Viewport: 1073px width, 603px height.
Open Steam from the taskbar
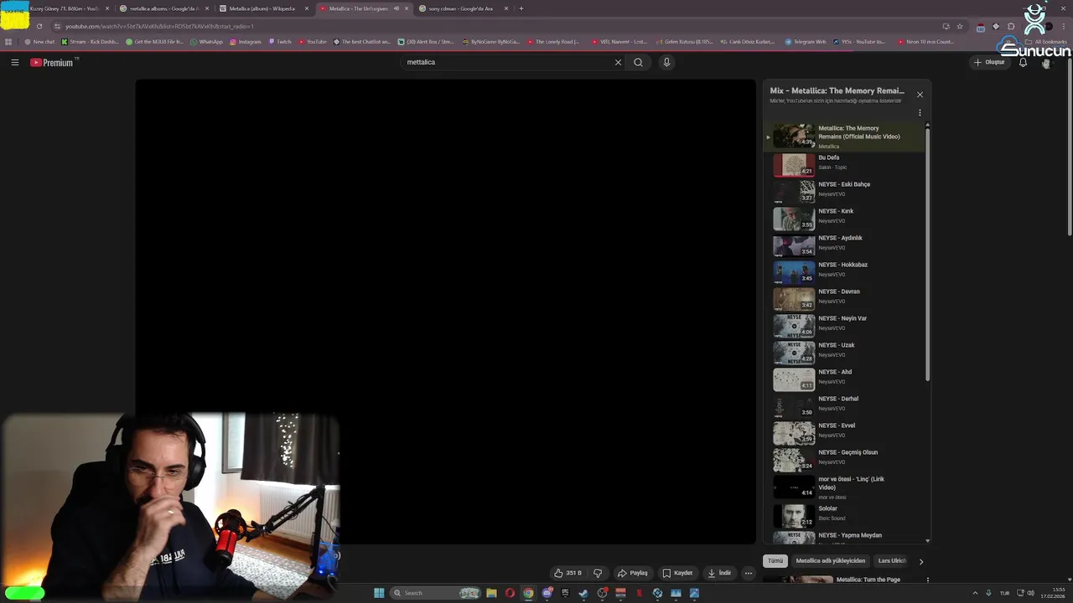(x=583, y=593)
